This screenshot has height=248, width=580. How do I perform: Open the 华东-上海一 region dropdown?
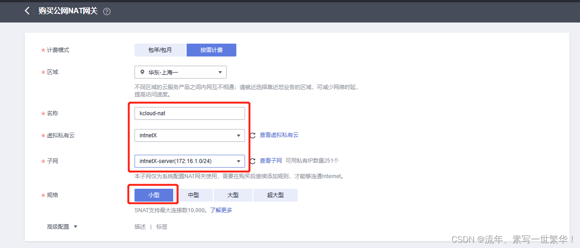pyautogui.click(x=181, y=72)
